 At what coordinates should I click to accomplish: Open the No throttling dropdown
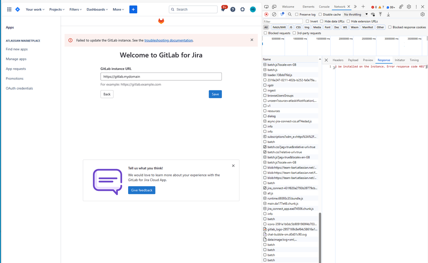click(x=356, y=14)
